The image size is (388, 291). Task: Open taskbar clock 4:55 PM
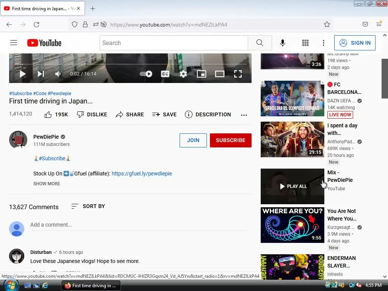coord(373,285)
